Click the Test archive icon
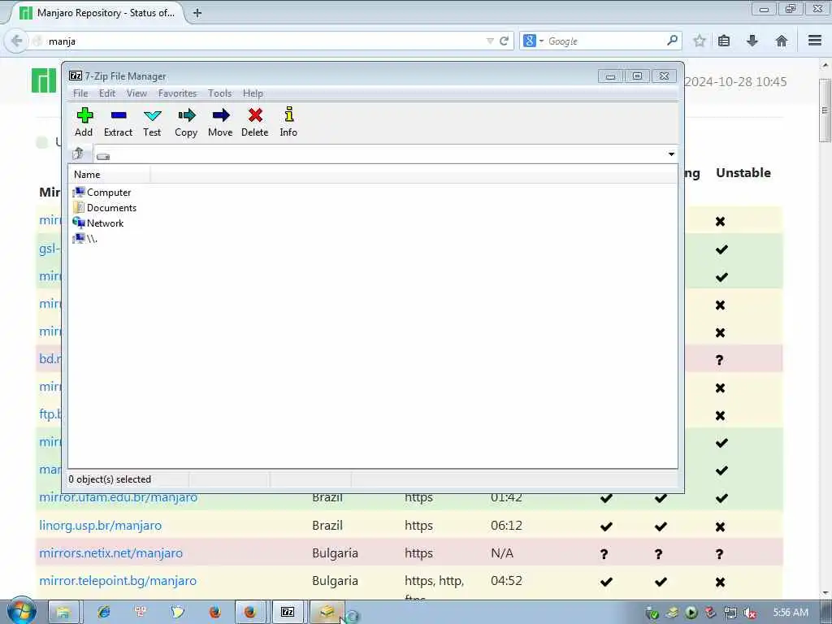Viewport: 832px width, 624px height. coord(152,123)
